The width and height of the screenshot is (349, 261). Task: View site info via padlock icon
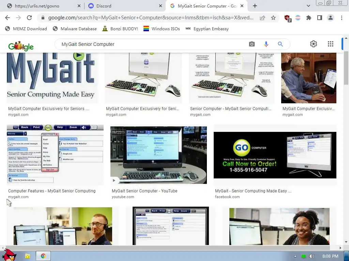click(43, 18)
